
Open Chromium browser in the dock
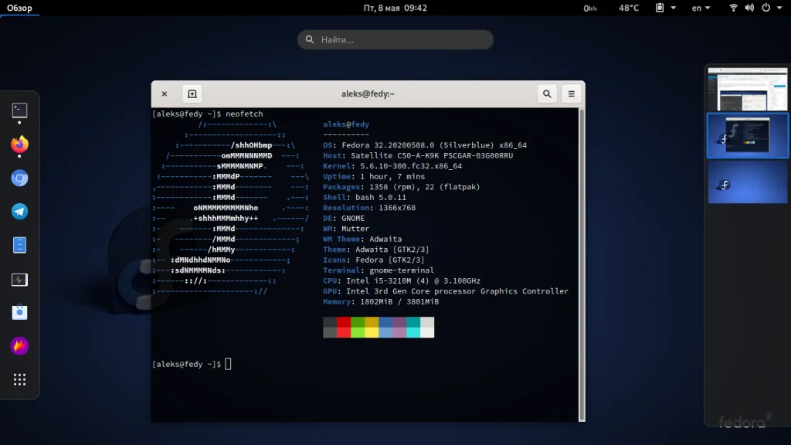20,178
